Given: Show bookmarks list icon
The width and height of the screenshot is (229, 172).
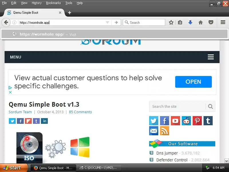Looking at the screenshot, I should tap(180, 23).
